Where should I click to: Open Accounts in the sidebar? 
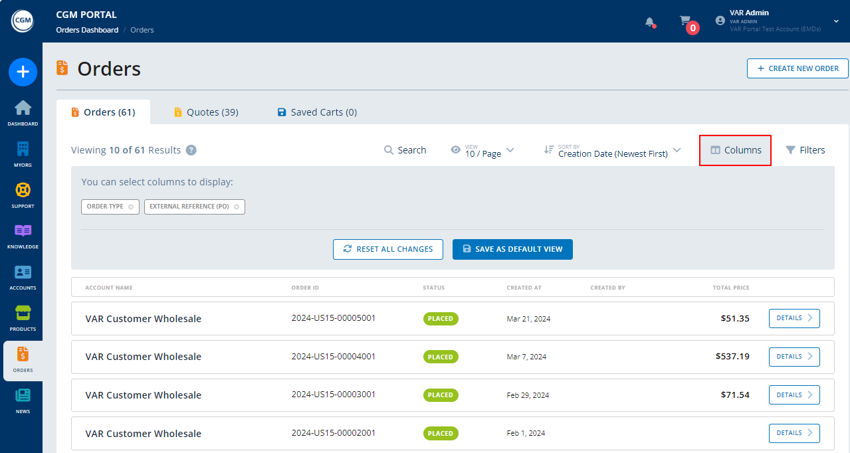[23, 278]
